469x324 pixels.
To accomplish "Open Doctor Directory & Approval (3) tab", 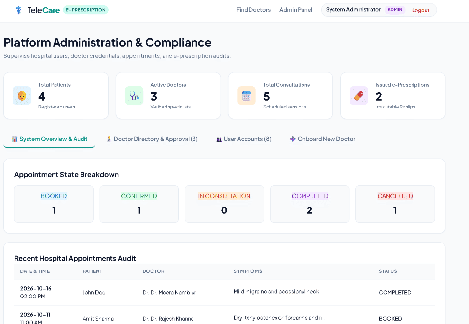I will 152,139.
